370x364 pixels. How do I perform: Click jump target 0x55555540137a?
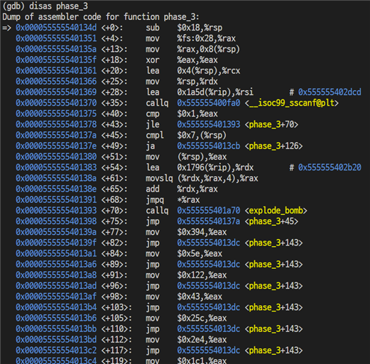[x=208, y=221]
